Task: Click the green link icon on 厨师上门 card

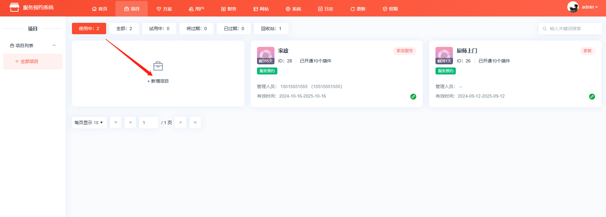Action: [592, 97]
